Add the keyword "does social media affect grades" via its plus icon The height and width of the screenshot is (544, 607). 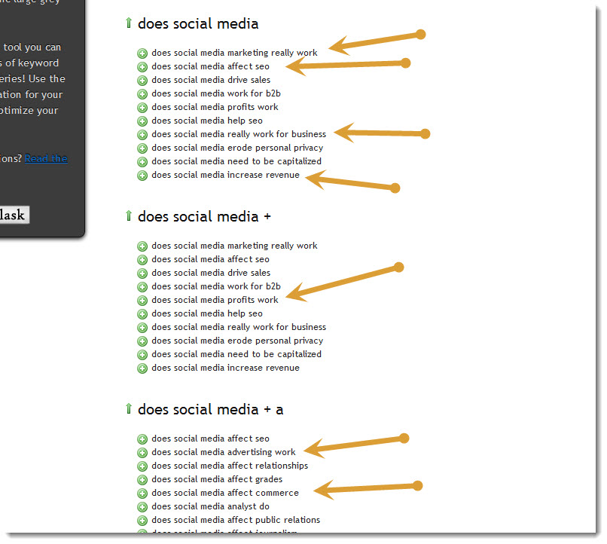coord(142,480)
